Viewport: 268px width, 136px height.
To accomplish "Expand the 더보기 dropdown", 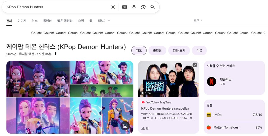I will 104,21.
